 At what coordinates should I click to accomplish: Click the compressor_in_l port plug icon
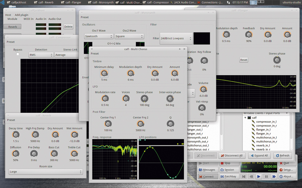tap(253, 121)
